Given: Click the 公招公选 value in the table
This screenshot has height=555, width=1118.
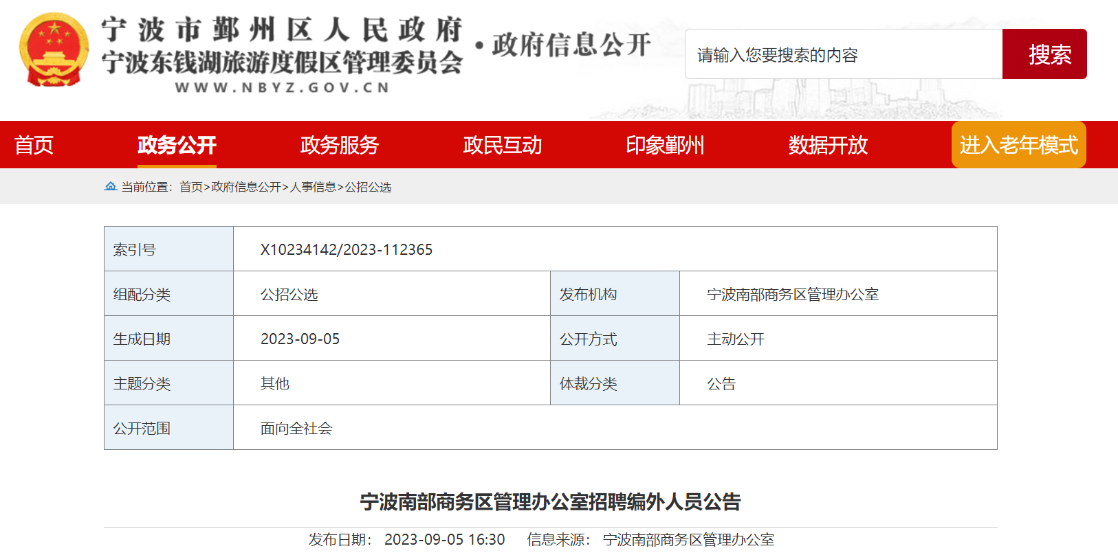Looking at the screenshot, I should 289,294.
